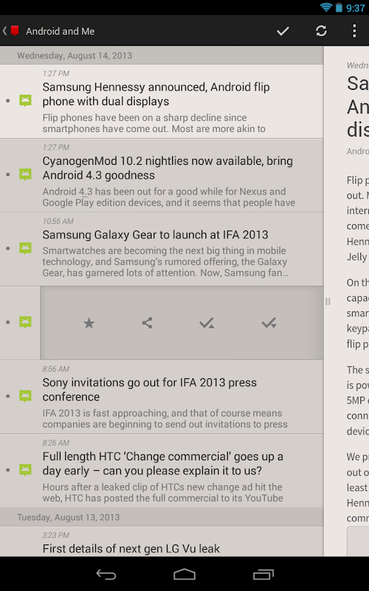
Task: Tap the star icon in swipe actions
Action: [89, 323]
